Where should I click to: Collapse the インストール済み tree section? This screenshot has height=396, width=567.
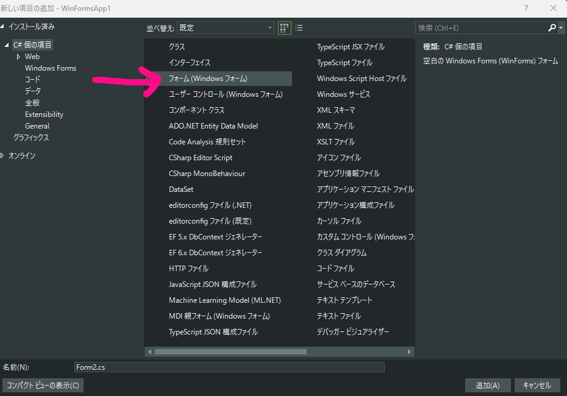(x=2, y=26)
